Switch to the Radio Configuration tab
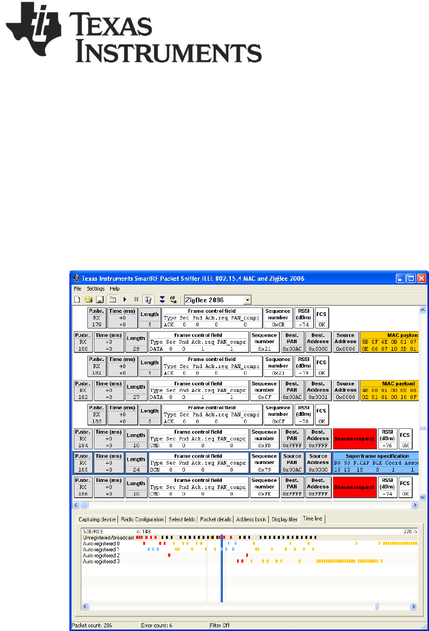Image resolution: width=429 pixels, height=631 pixels. tap(143, 519)
